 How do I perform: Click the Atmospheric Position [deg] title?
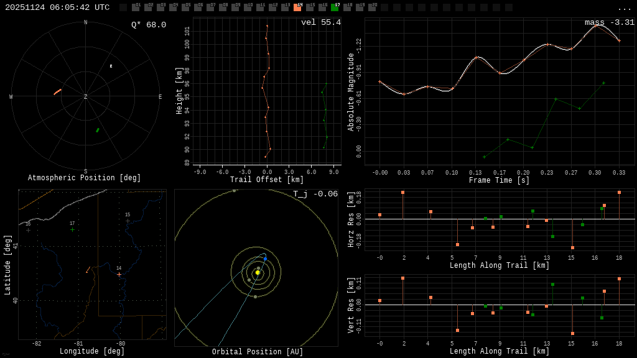[84, 178]
